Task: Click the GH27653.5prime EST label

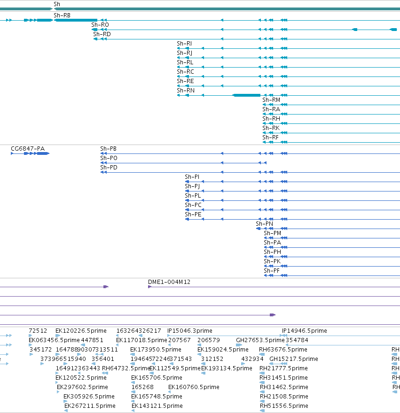Action: [260, 340]
